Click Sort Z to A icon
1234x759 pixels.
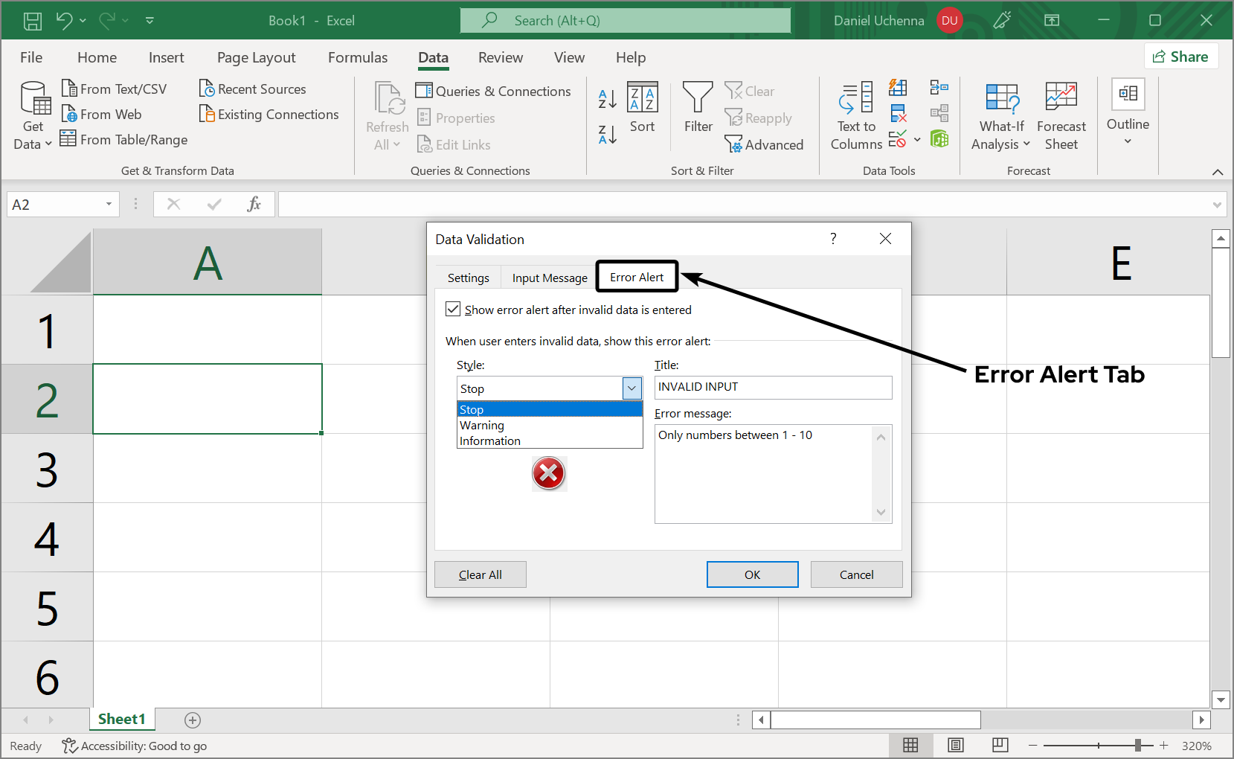607,135
